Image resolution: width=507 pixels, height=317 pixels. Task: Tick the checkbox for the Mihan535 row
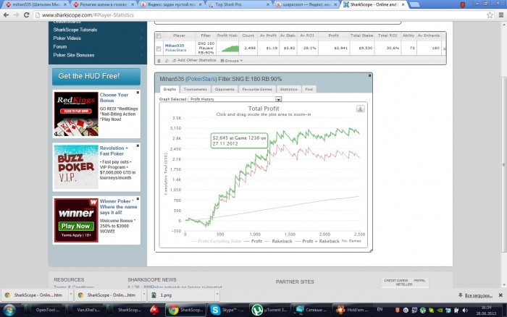(x=159, y=48)
